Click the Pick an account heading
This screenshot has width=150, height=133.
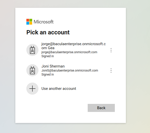point(48,32)
